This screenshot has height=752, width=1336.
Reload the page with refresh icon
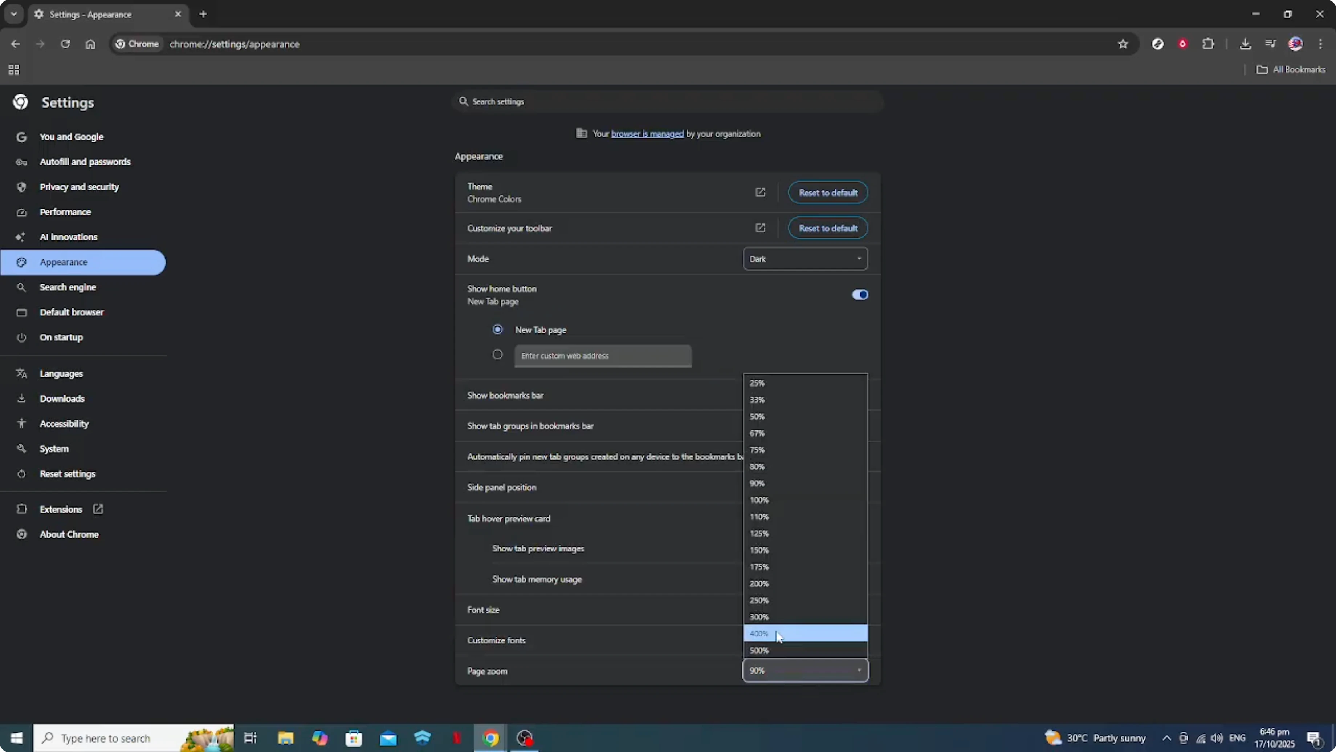point(65,44)
